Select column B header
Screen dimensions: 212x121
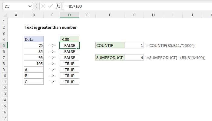pos(34,15)
